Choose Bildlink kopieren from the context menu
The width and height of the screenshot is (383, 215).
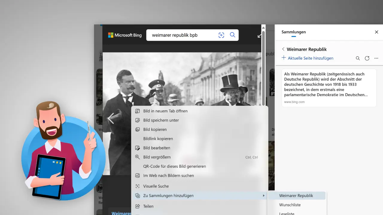(x=158, y=139)
